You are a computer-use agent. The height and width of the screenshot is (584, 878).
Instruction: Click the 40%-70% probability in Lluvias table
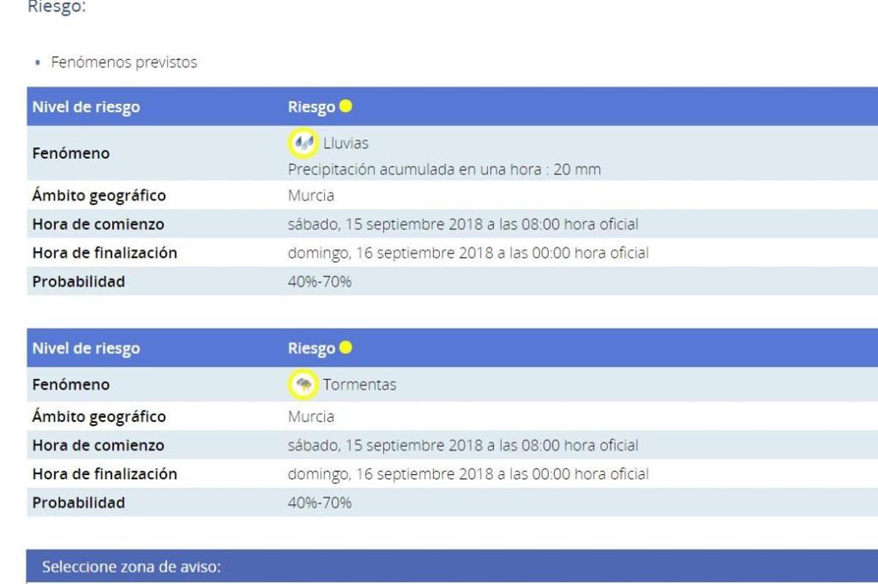[320, 281]
